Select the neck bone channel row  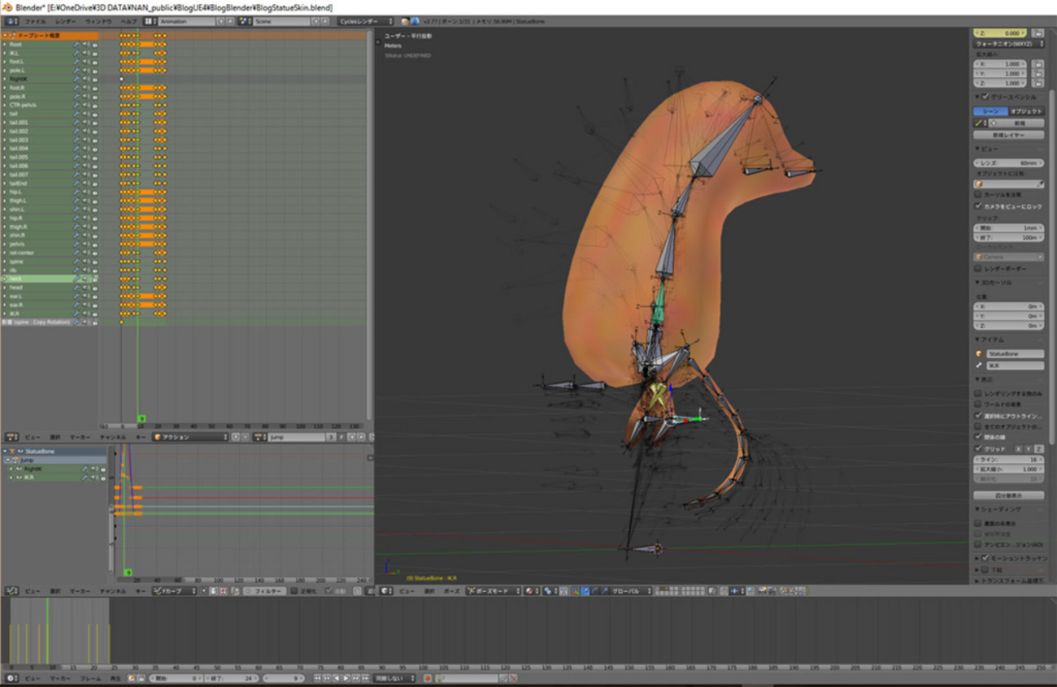point(37,279)
